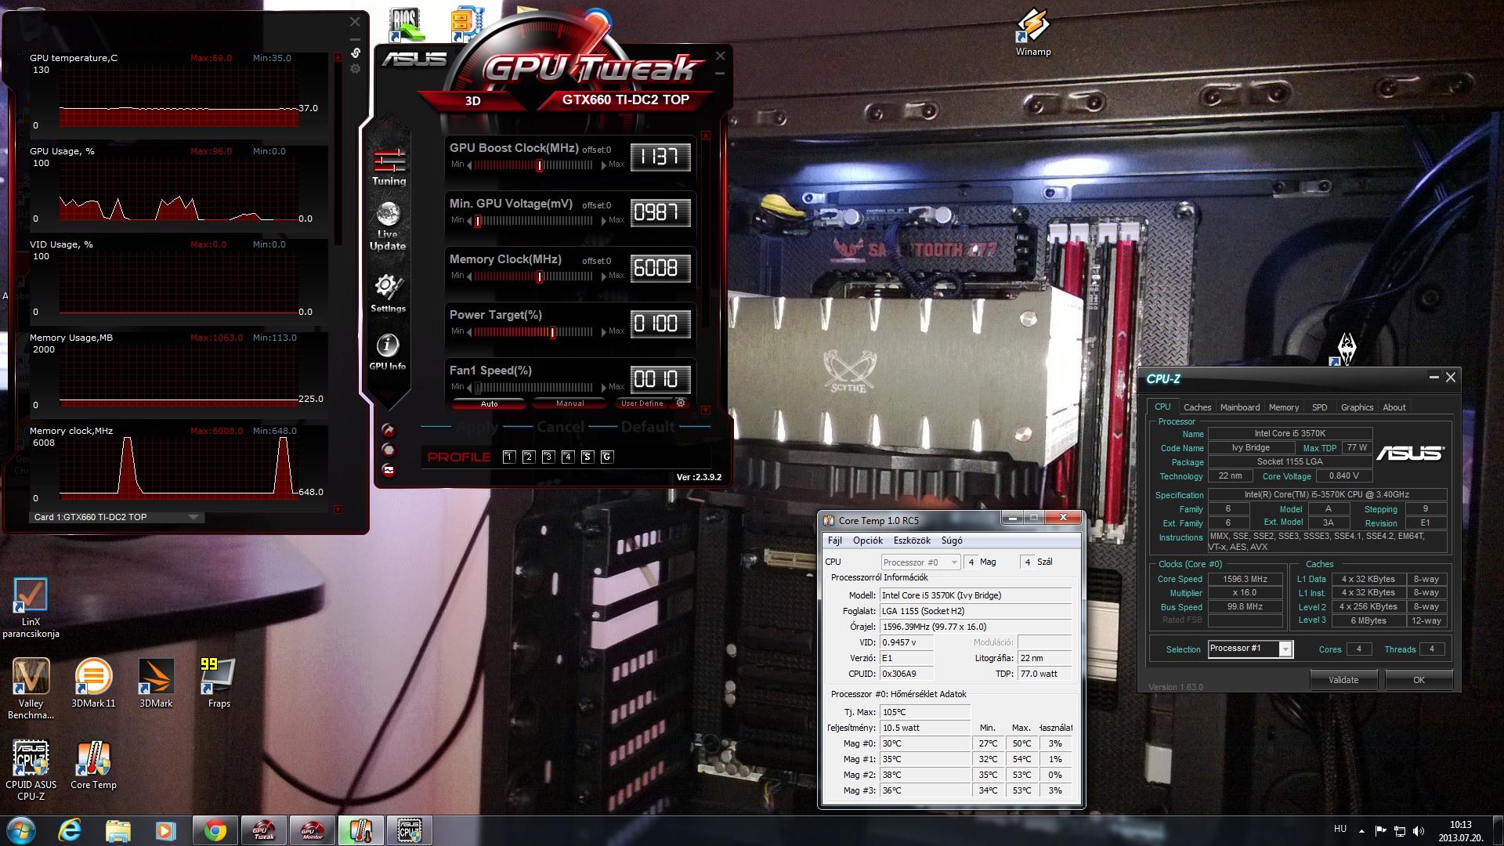The width and height of the screenshot is (1504, 846).
Task: Open Winamp desktop shortcut
Action: point(1033,33)
